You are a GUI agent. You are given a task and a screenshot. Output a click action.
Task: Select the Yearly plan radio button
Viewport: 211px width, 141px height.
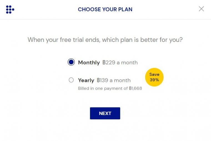(71, 80)
